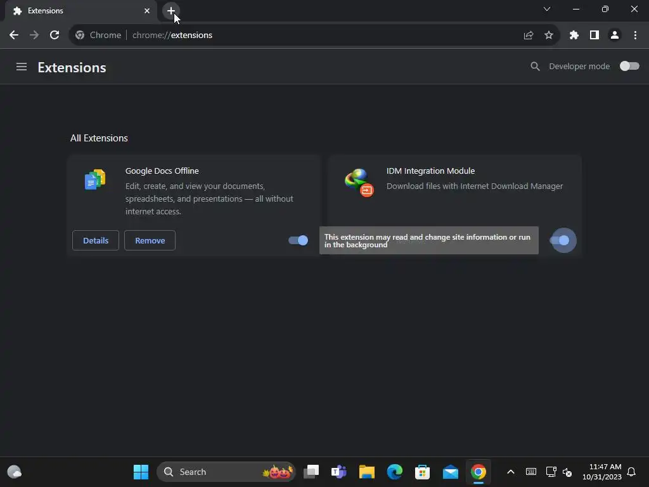Remove the Google Docs Offline extension

[150, 240]
